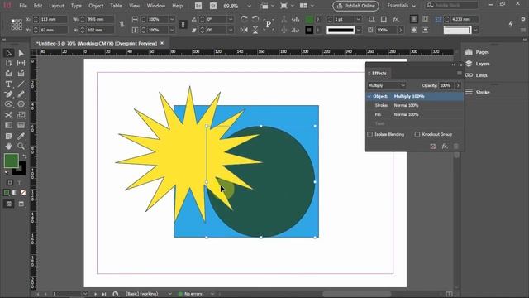The height and width of the screenshot is (298, 529).
Task: Swap fill and stroke colors arrow
Action: click(24, 156)
